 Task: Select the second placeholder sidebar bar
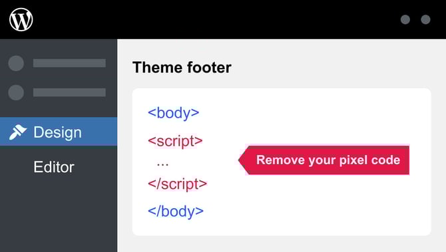point(69,92)
